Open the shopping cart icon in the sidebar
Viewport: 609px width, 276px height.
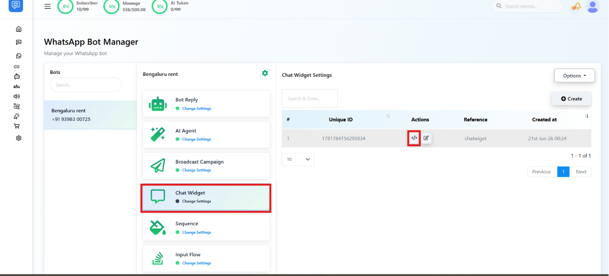click(x=17, y=126)
